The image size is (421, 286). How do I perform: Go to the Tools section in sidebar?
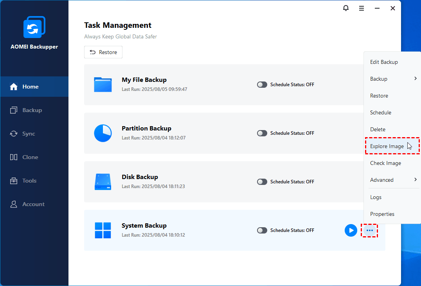point(29,181)
